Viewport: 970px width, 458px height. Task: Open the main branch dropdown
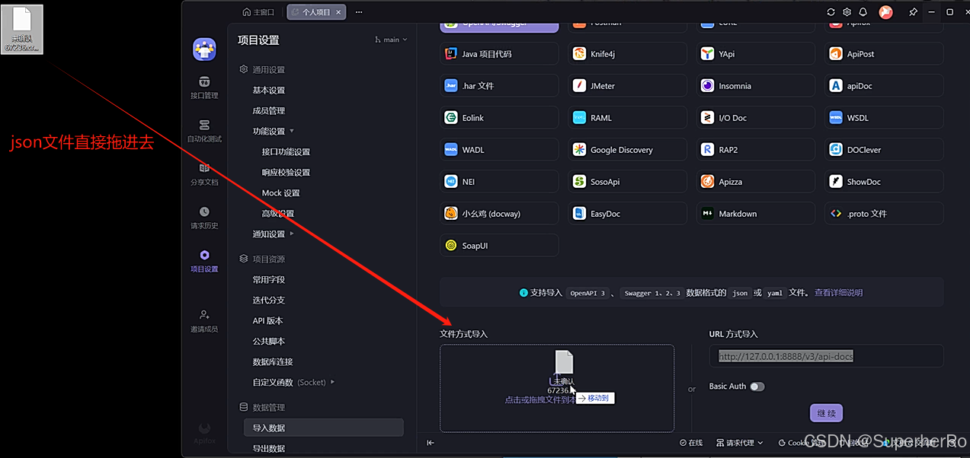point(391,40)
